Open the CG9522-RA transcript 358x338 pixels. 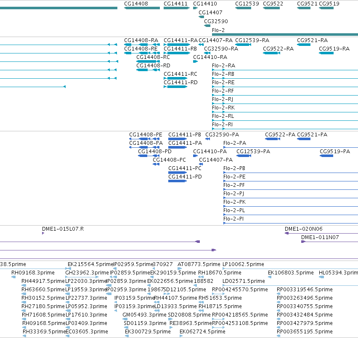pos(278,49)
